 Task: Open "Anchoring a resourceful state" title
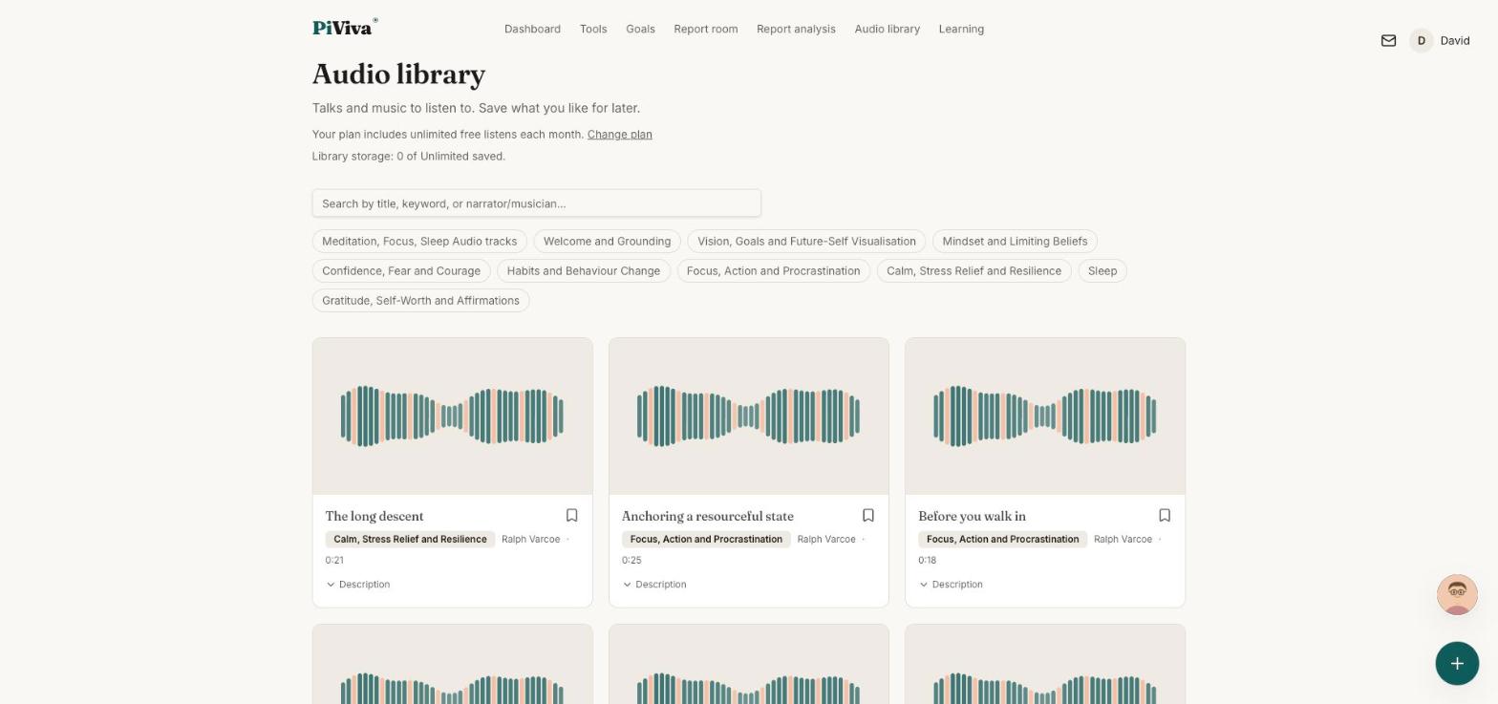point(707,517)
